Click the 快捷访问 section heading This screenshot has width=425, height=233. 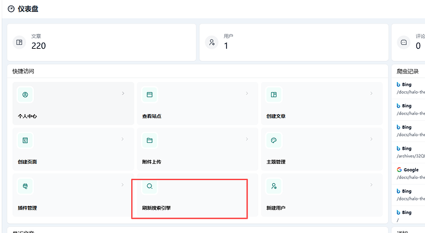[23, 72]
